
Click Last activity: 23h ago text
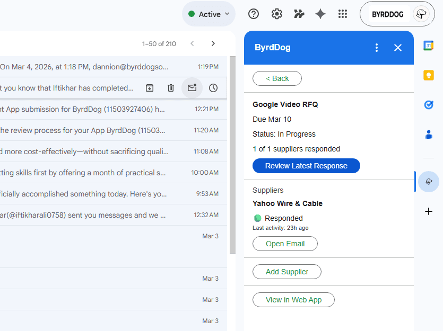(x=280, y=228)
